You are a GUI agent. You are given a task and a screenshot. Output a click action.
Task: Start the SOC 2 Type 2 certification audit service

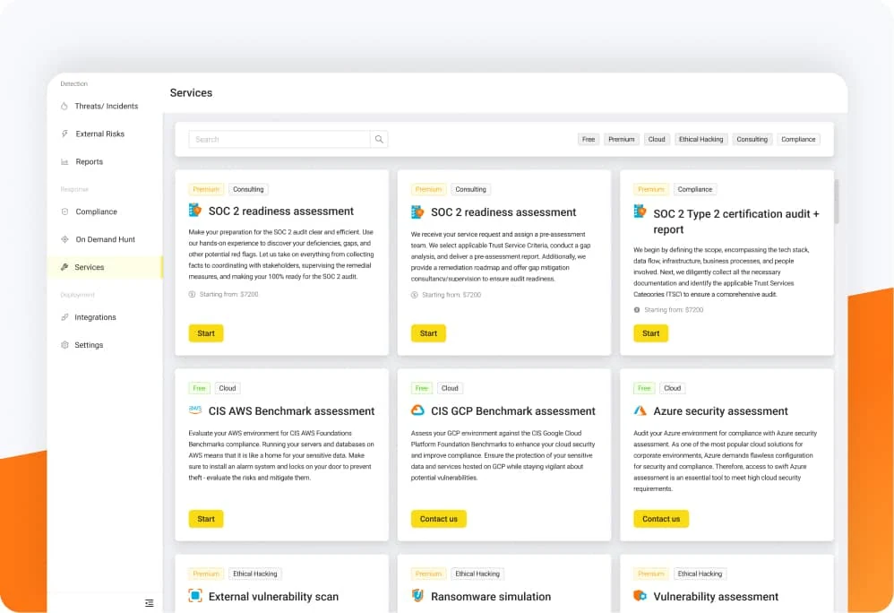pos(650,333)
